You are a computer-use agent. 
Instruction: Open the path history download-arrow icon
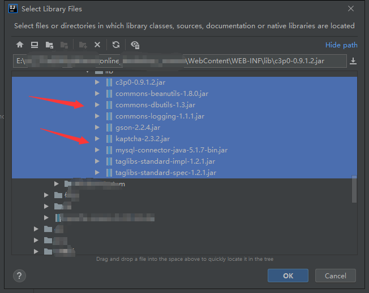[x=353, y=61]
